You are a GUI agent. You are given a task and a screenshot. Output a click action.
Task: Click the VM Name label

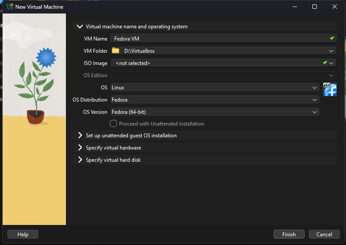[x=96, y=39]
